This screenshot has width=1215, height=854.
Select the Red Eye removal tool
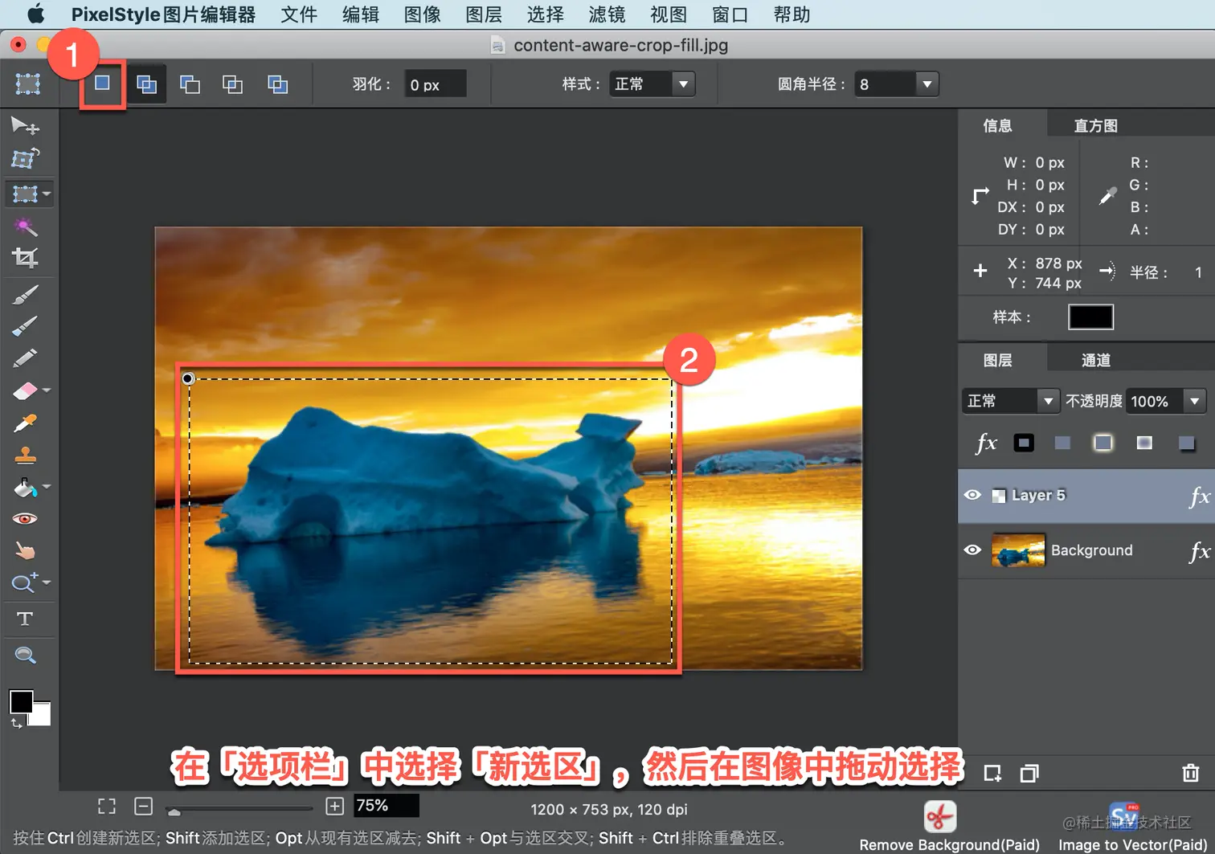click(x=25, y=519)
